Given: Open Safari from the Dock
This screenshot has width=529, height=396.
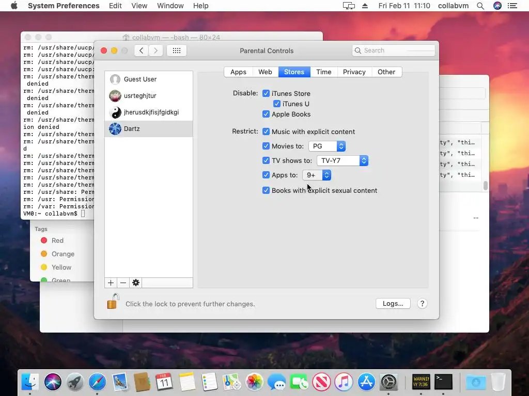Looking at the screenshot, I should pyautogui.click(x=97, y=382).
